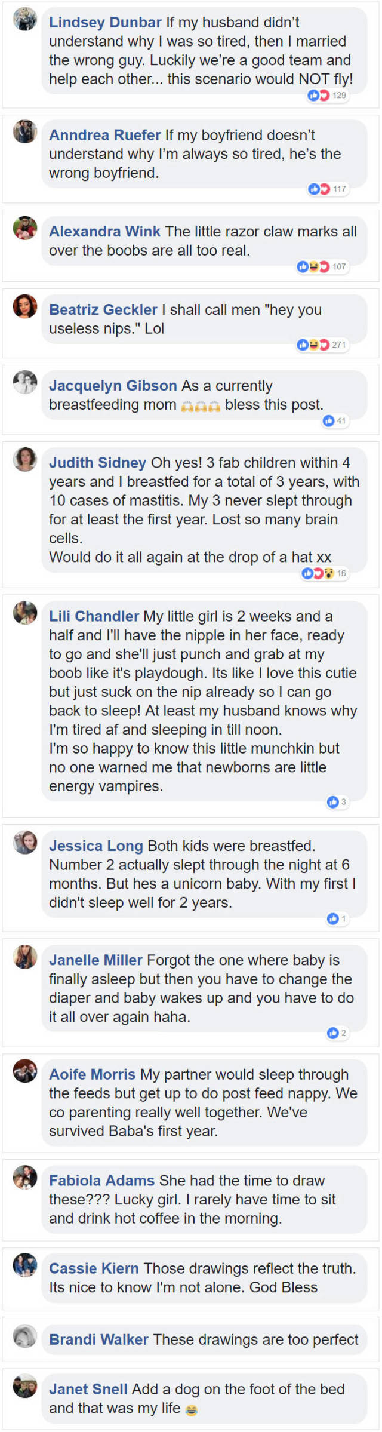Click like count on Janelle Miller's comment

click(343, 1032)
